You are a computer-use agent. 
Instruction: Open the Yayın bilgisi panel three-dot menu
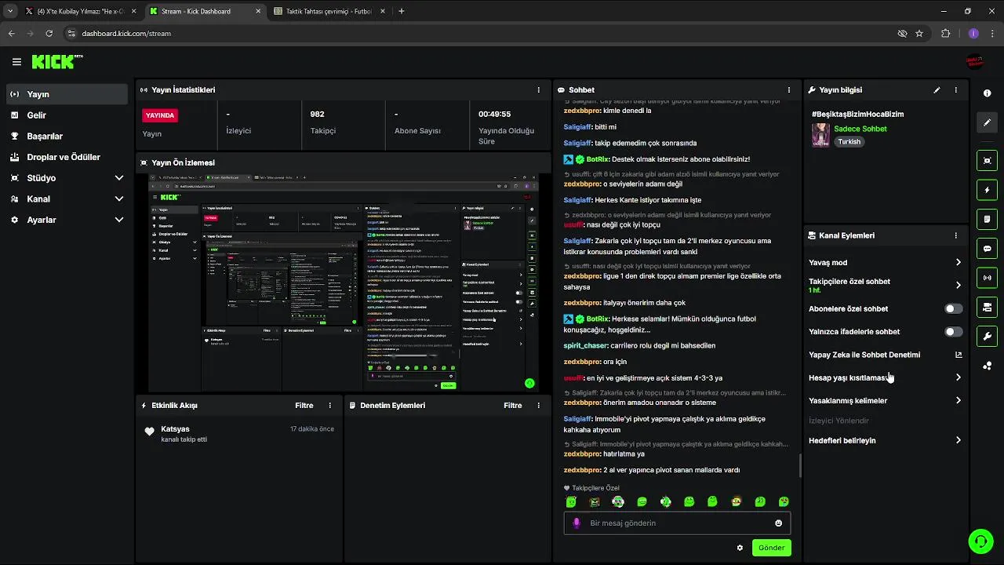(x=955, y=90)
